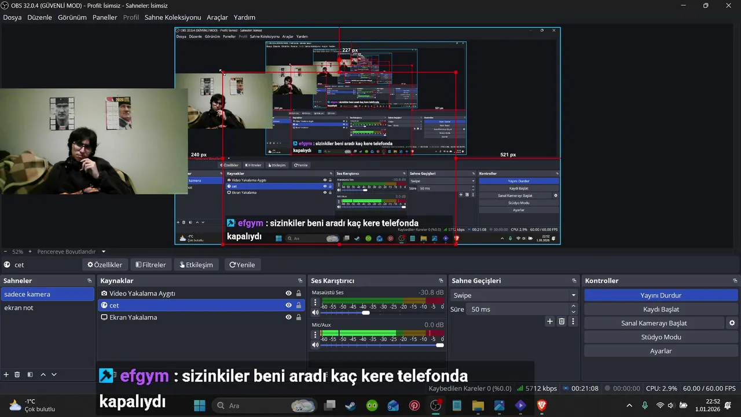Toggle lock on Video Yakalama Aygıtı source
Screen dimensions: 741x417
pos(299,294)
